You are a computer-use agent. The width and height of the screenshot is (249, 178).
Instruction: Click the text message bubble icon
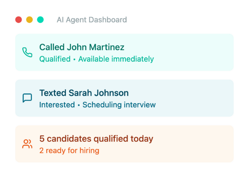[27, 98]
